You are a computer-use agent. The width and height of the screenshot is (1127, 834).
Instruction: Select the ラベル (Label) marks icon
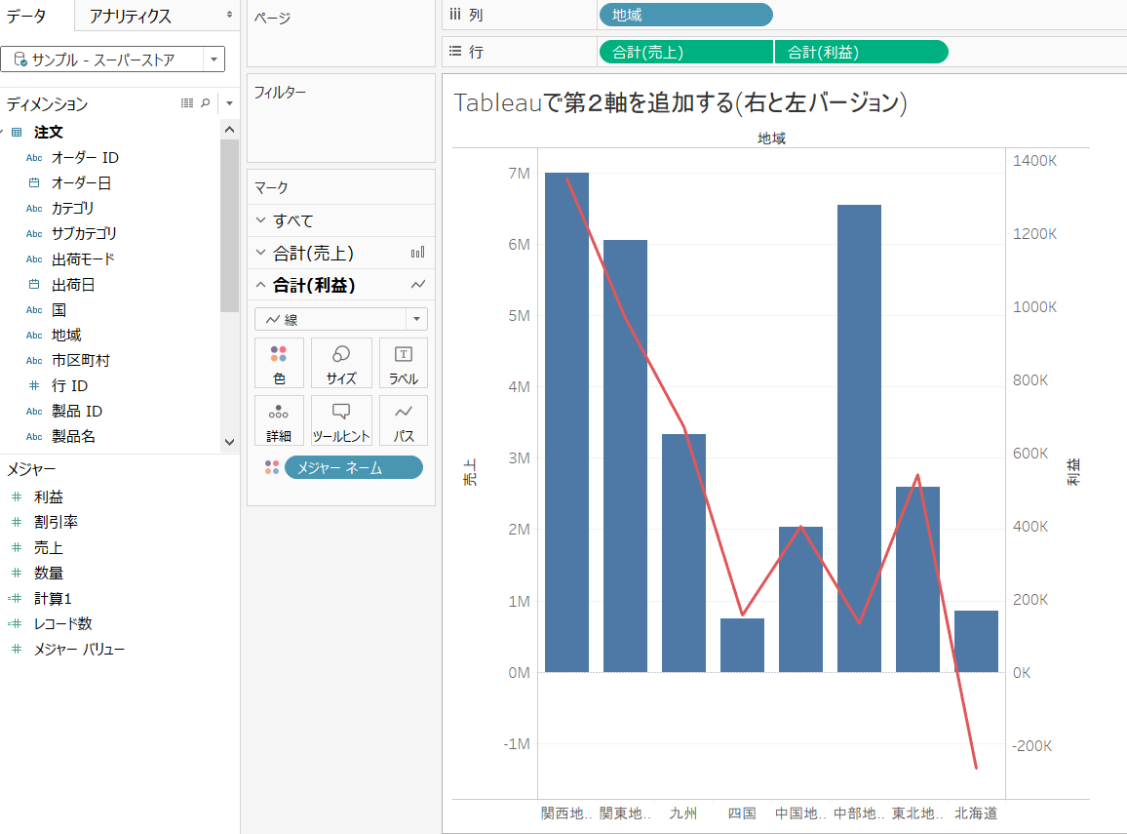coord(403,363)
